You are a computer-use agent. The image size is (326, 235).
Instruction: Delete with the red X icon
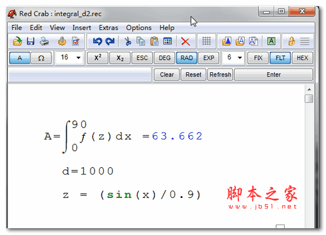click(x=185, y=41)
